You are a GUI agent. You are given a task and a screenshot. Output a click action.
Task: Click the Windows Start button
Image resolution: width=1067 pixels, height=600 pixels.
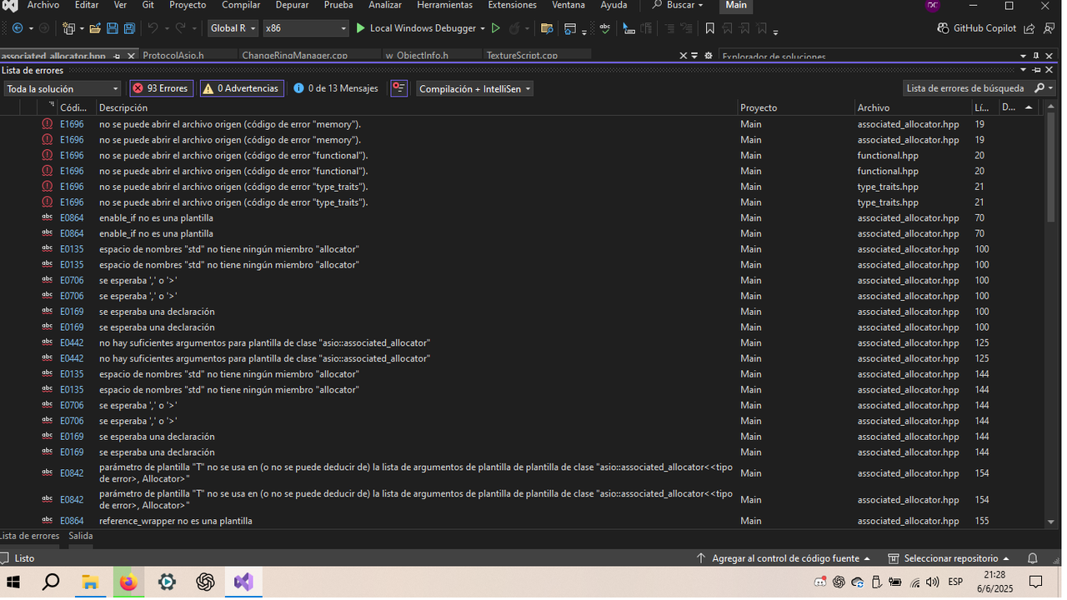13,582
